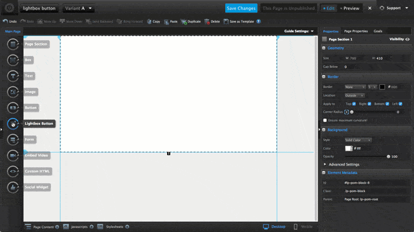This screenshot has width=414, height=232.
Task: Open the Page Content panel
Action: pyautogui.click(x=42, y=227)
